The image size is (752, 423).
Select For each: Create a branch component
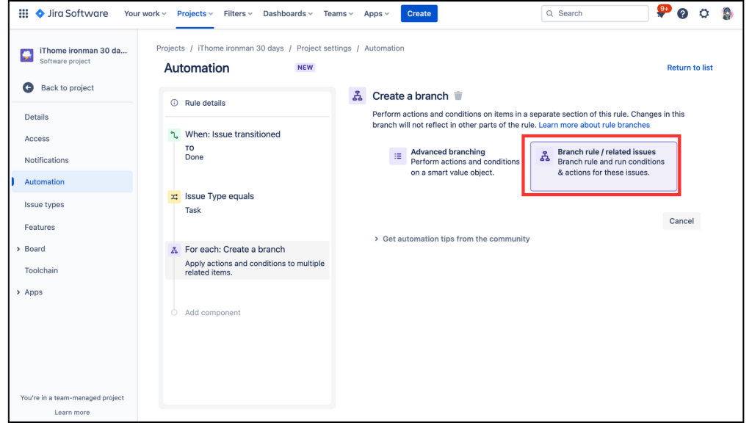(247, 260)
